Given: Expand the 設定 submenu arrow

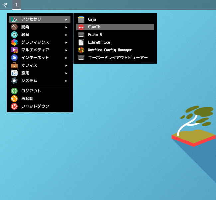Looking at the screenshot, I should (x=66, y=73).
